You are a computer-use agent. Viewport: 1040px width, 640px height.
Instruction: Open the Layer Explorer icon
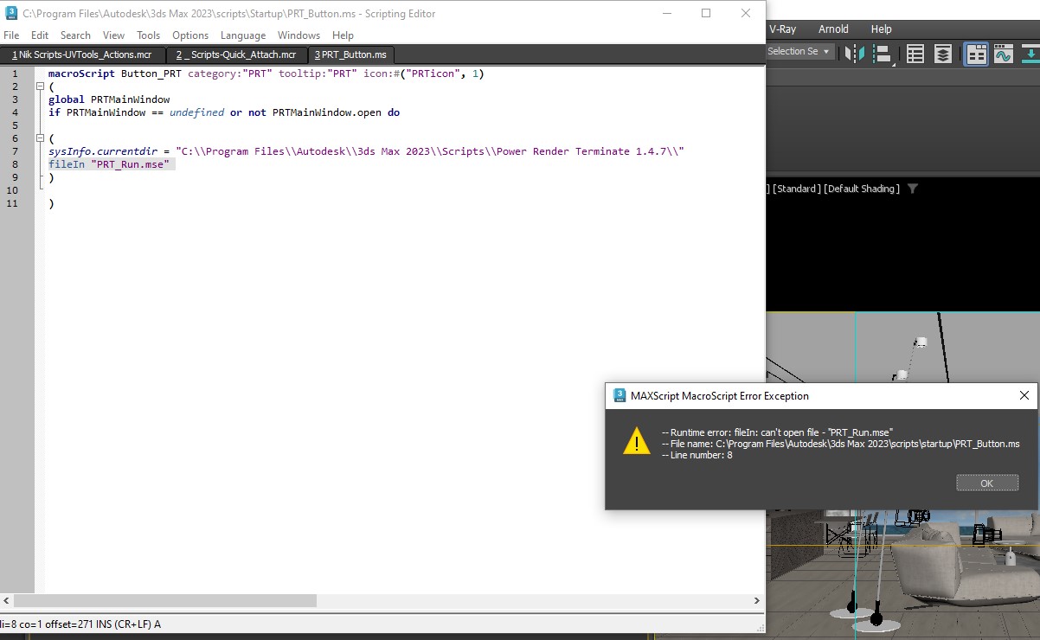pos(943,54)
